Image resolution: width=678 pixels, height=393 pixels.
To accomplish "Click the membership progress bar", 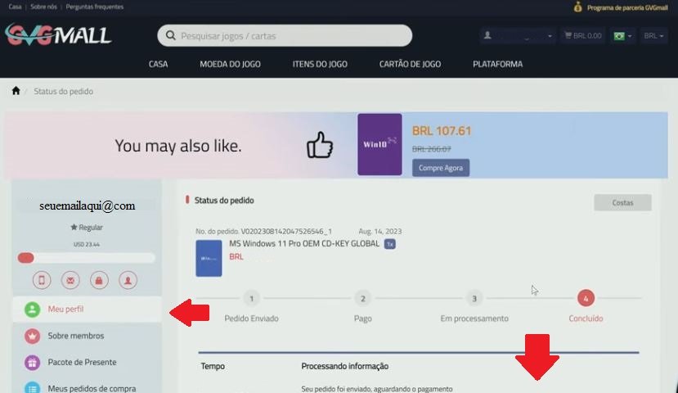I will pos(86,258).
